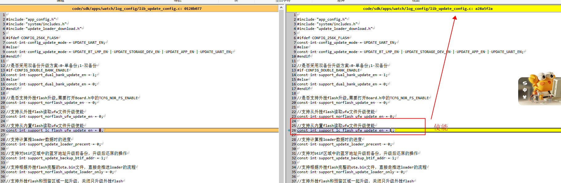Click 'support_norflash_update_loader_only = 0' in right pane
The image size is (561, 183).
click(362, 172)
